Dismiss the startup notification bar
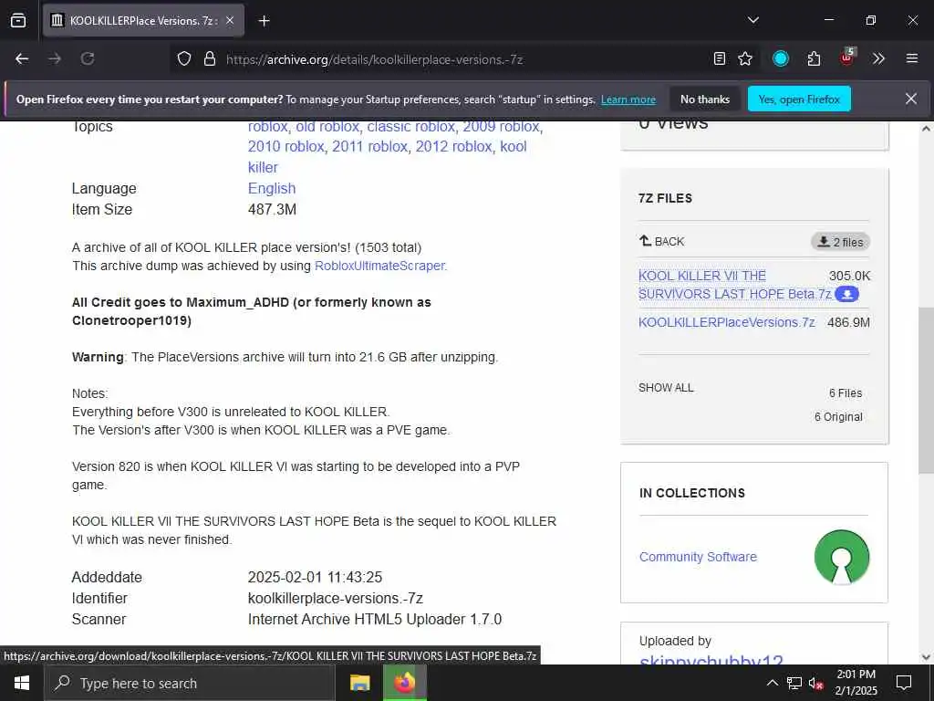The height and width of the screenshot is (701, 934). (x=911, y=99)
